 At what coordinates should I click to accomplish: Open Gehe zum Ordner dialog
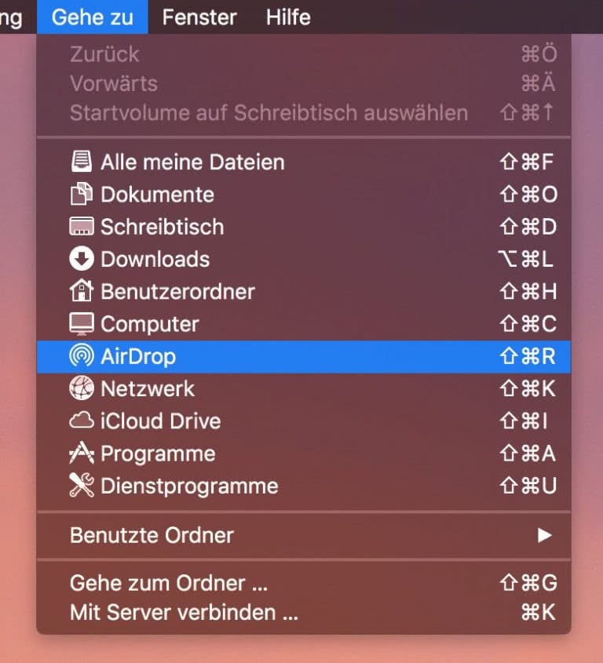tap(169, 582)
